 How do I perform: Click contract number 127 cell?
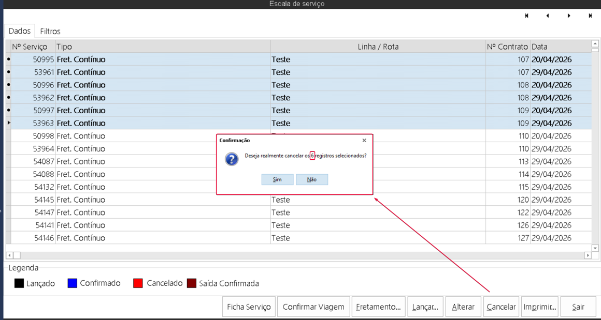pyautogui.click(x=508, y=238)
